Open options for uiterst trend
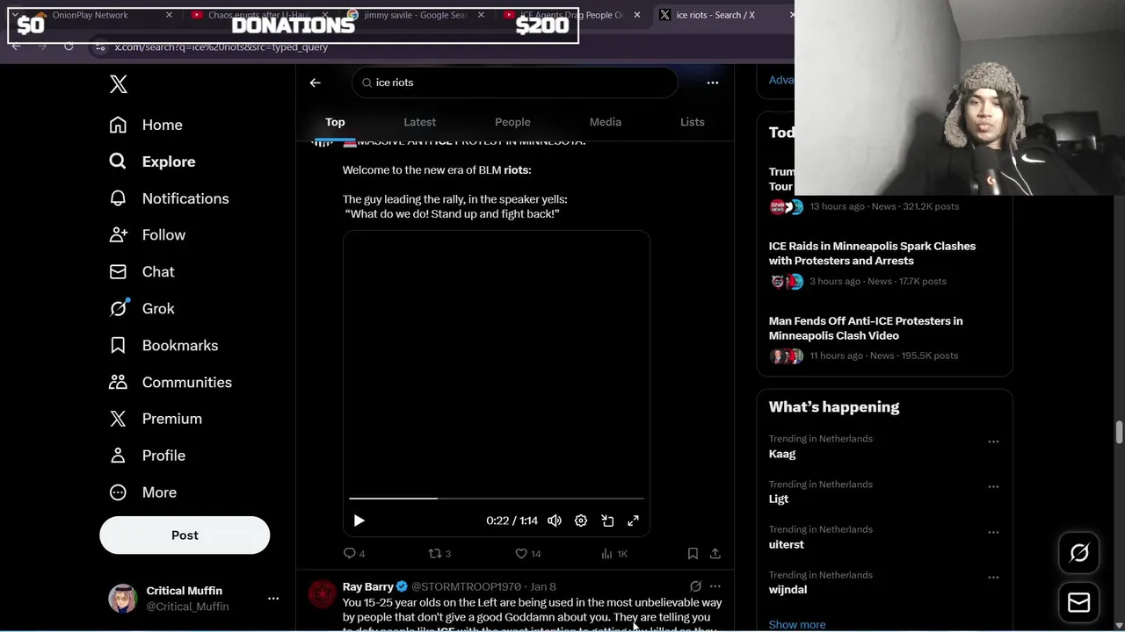Viewport: 1125px width, 632px height. (993, 532)
